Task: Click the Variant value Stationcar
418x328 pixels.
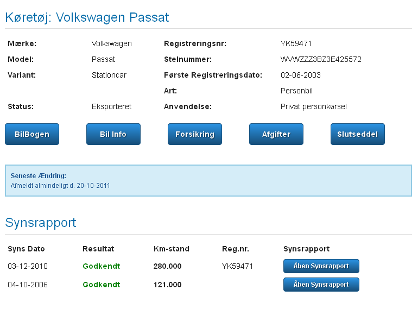Action: coord(109,75)
